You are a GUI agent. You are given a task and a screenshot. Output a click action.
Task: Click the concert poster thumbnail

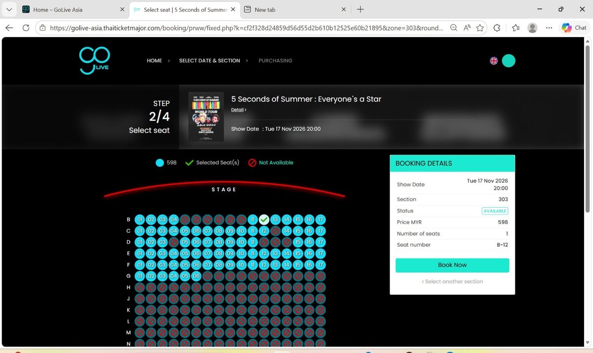pos(206,117)
